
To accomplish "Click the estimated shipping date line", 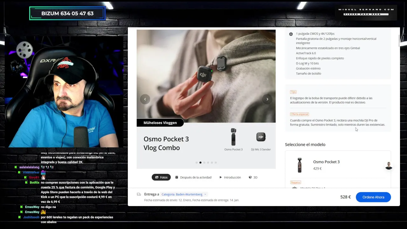I will tap(191, 200).
